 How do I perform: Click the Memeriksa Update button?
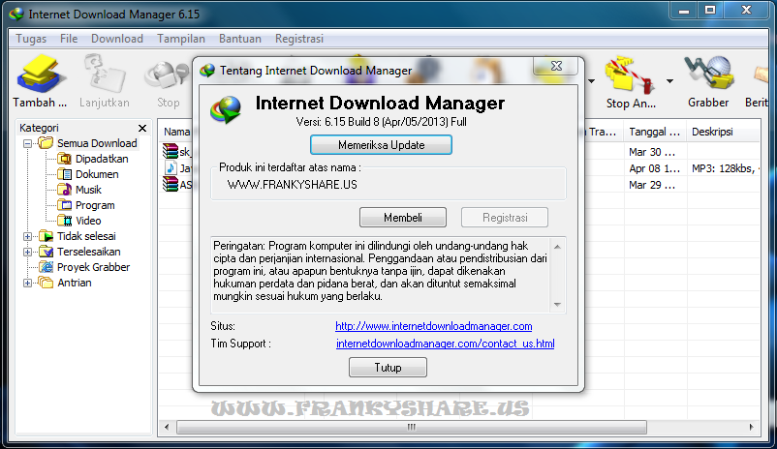tap(381, 145)
